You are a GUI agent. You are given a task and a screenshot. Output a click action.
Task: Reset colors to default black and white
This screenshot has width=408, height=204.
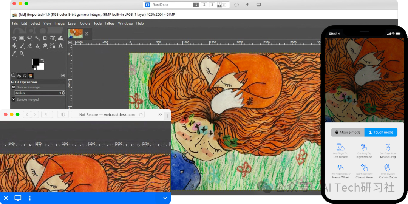[34, 68]
